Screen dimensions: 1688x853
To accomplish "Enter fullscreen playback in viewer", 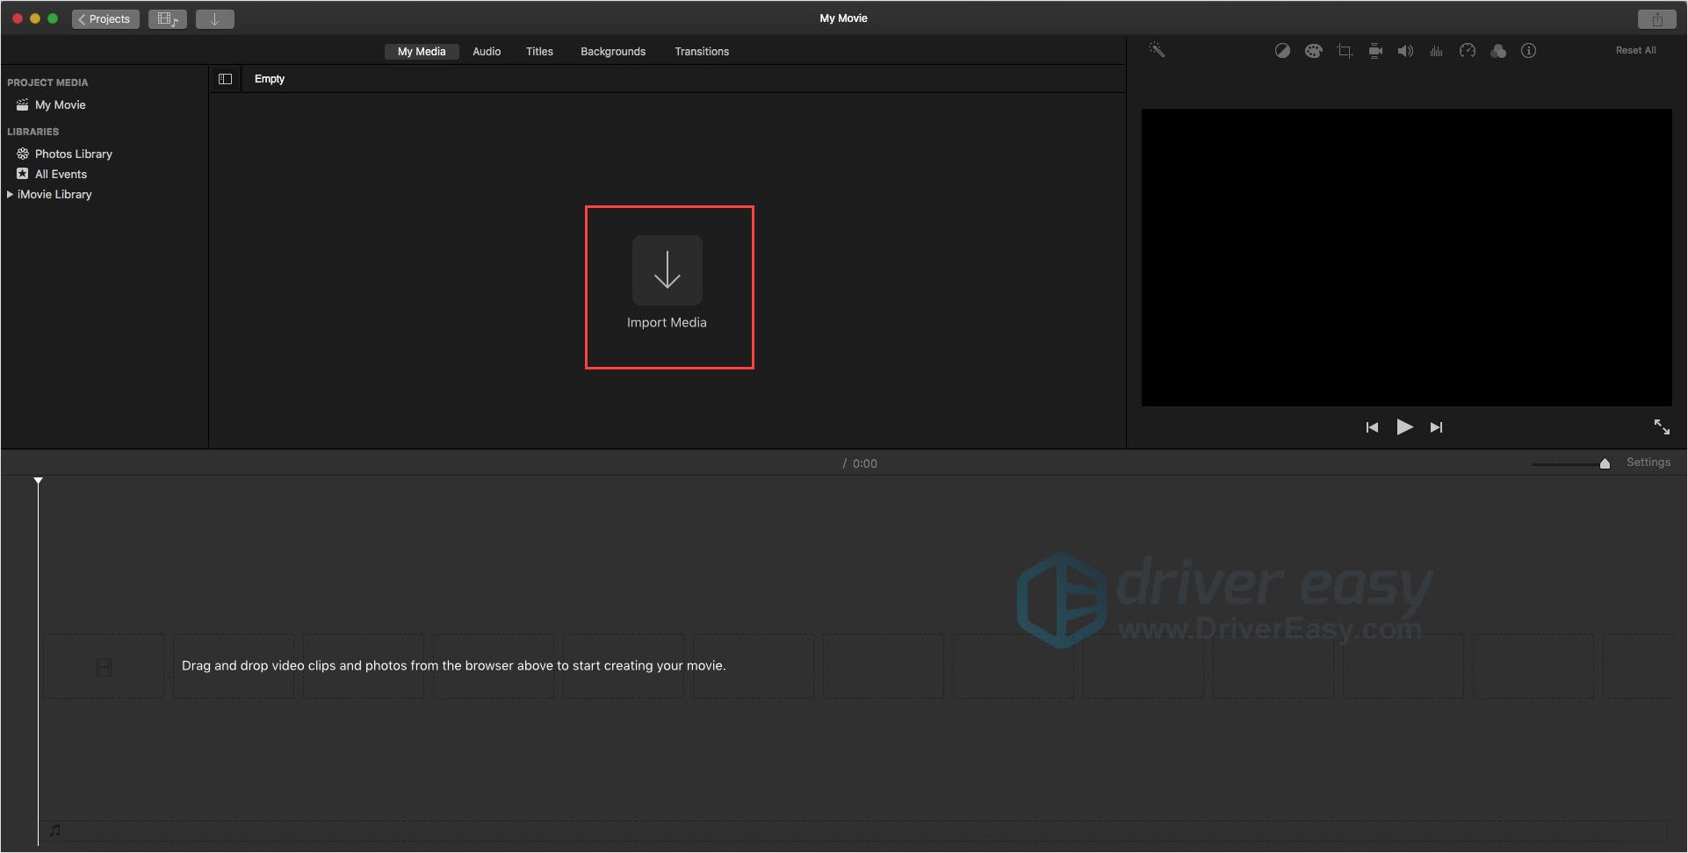I will (x=1662, y=426).
